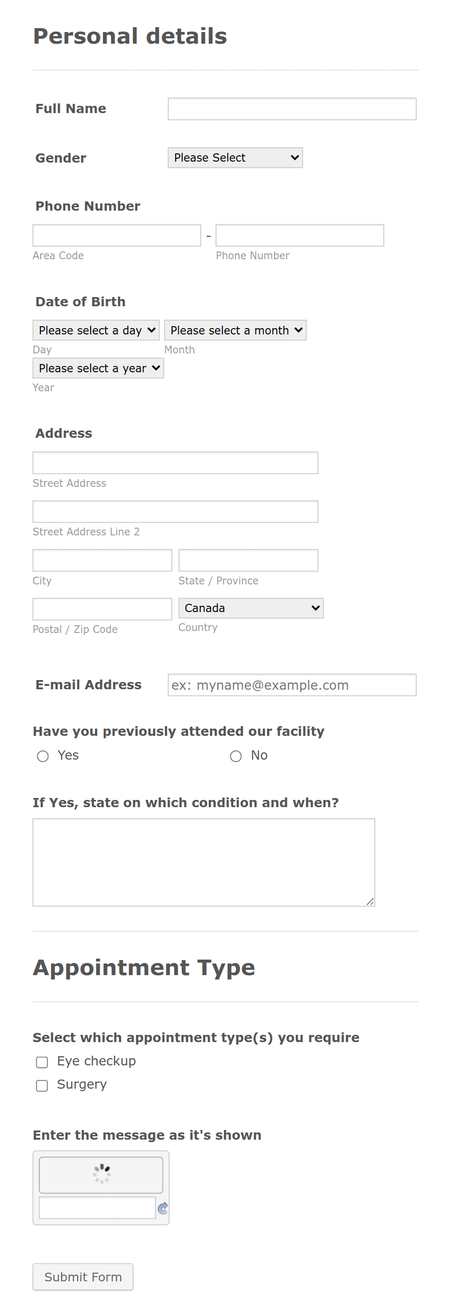The width and height of the screenshot is (451, 1312).
Task: Click the Full Name input field
Action: pos(291,109)
